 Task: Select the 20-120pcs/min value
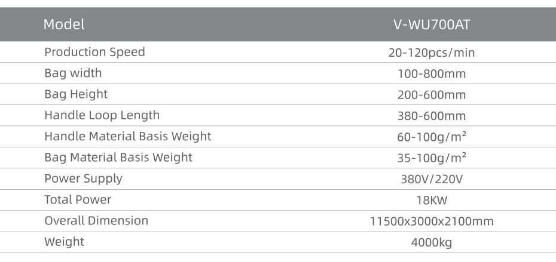[x=432, y=53]
